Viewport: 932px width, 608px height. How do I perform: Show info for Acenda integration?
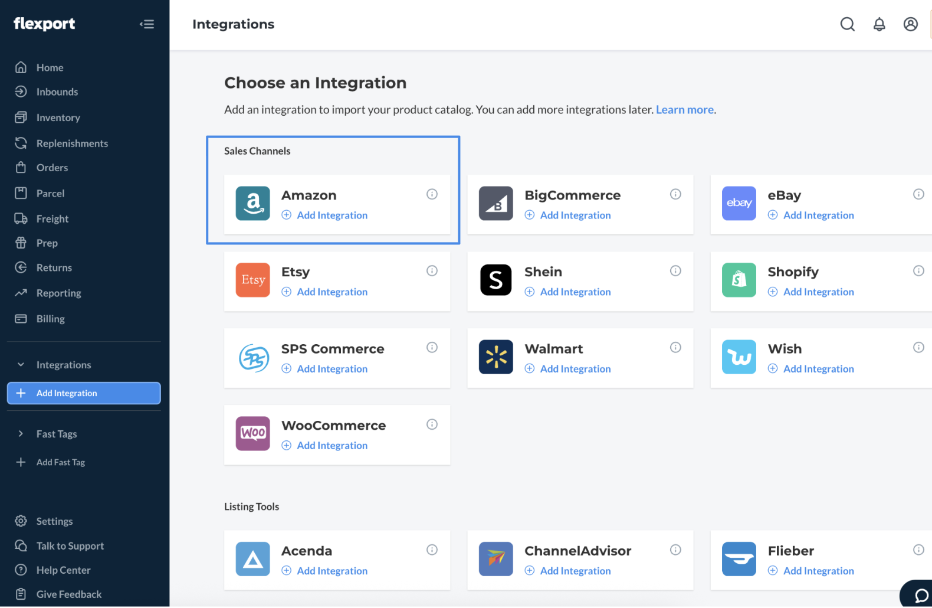tap(432, 550)
